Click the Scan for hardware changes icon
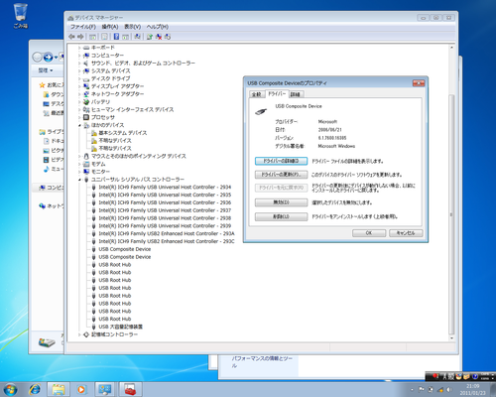Screen dimensions: 496x397 click(138, 37)
